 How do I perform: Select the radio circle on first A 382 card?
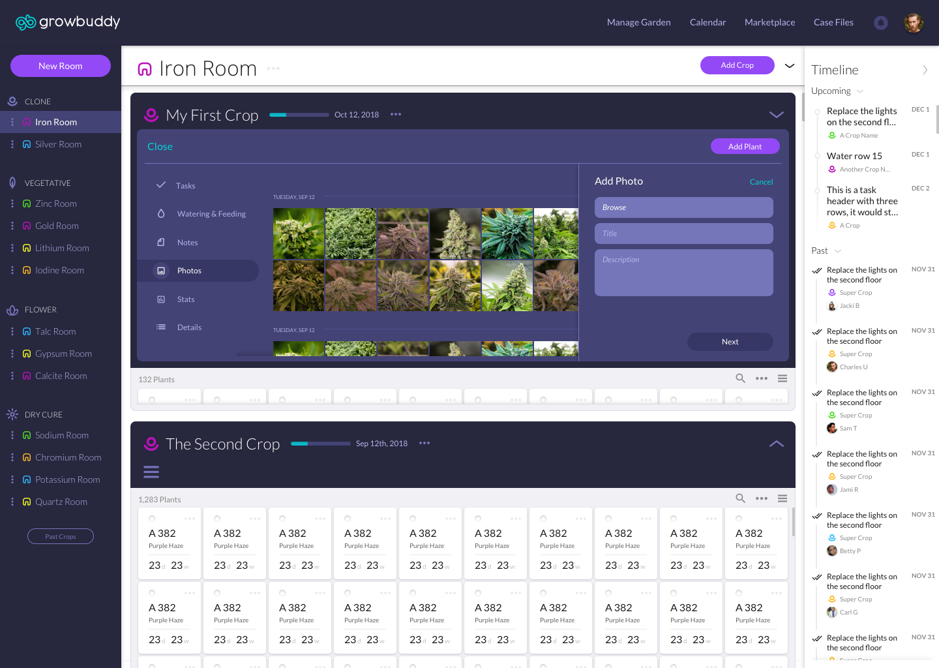coord(152,519)
